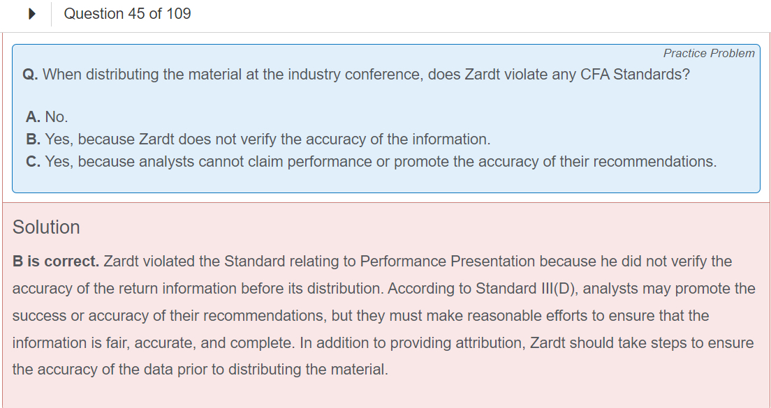The height and width of the screenshot is (408, 771).
Task: Click the bold "Q." question marker
Action: point(31,75)
